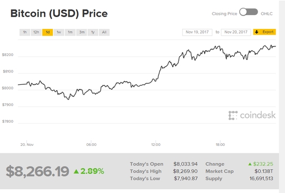Select the OHLC label
Image resolution: width=285 pixels, height=193 pixels.
click(x=267, y=14)
